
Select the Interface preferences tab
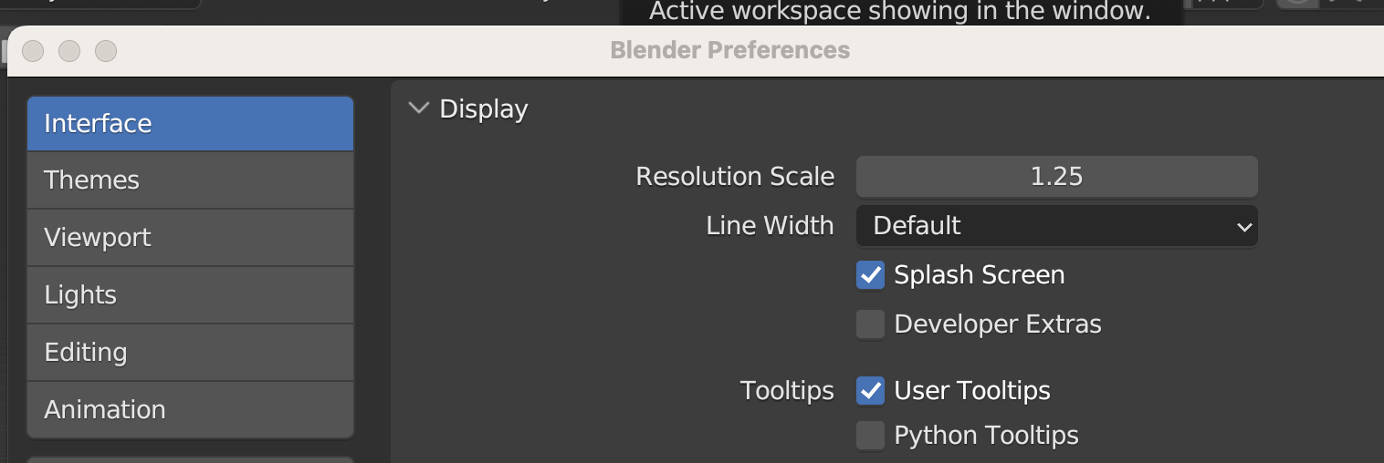pyautogui.click(x=190, y=124)
